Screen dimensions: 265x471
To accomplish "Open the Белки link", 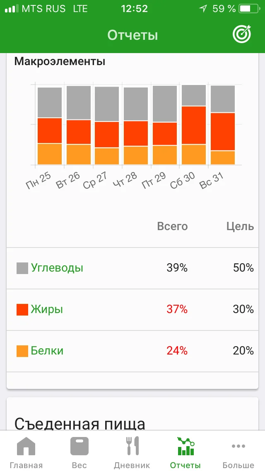I will point(47,351).
